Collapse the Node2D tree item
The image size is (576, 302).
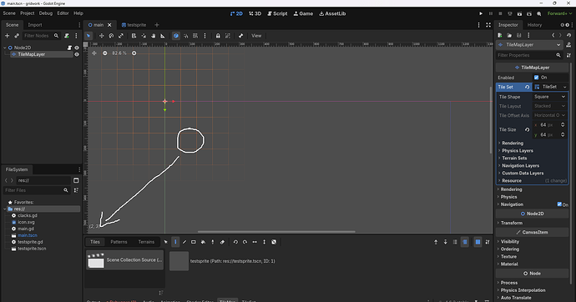[x=5, y=48]
